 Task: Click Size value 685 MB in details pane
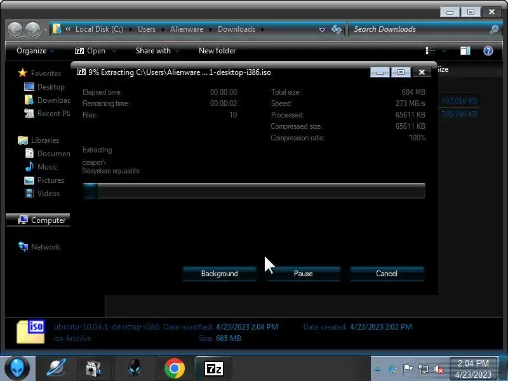(228, 338)
